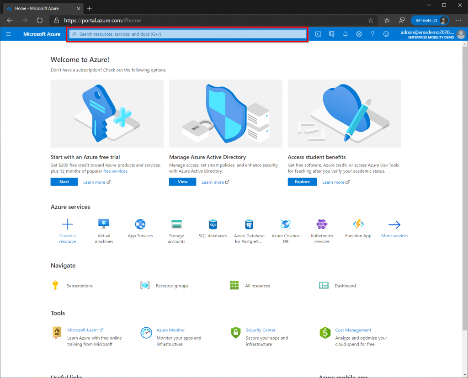Viewport: 468px width, 378px height.
Task: Click the Cost Management dollar icon
Action: (325, 333)
